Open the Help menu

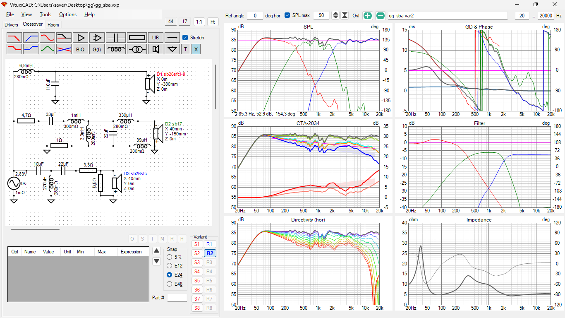point(89,14)
